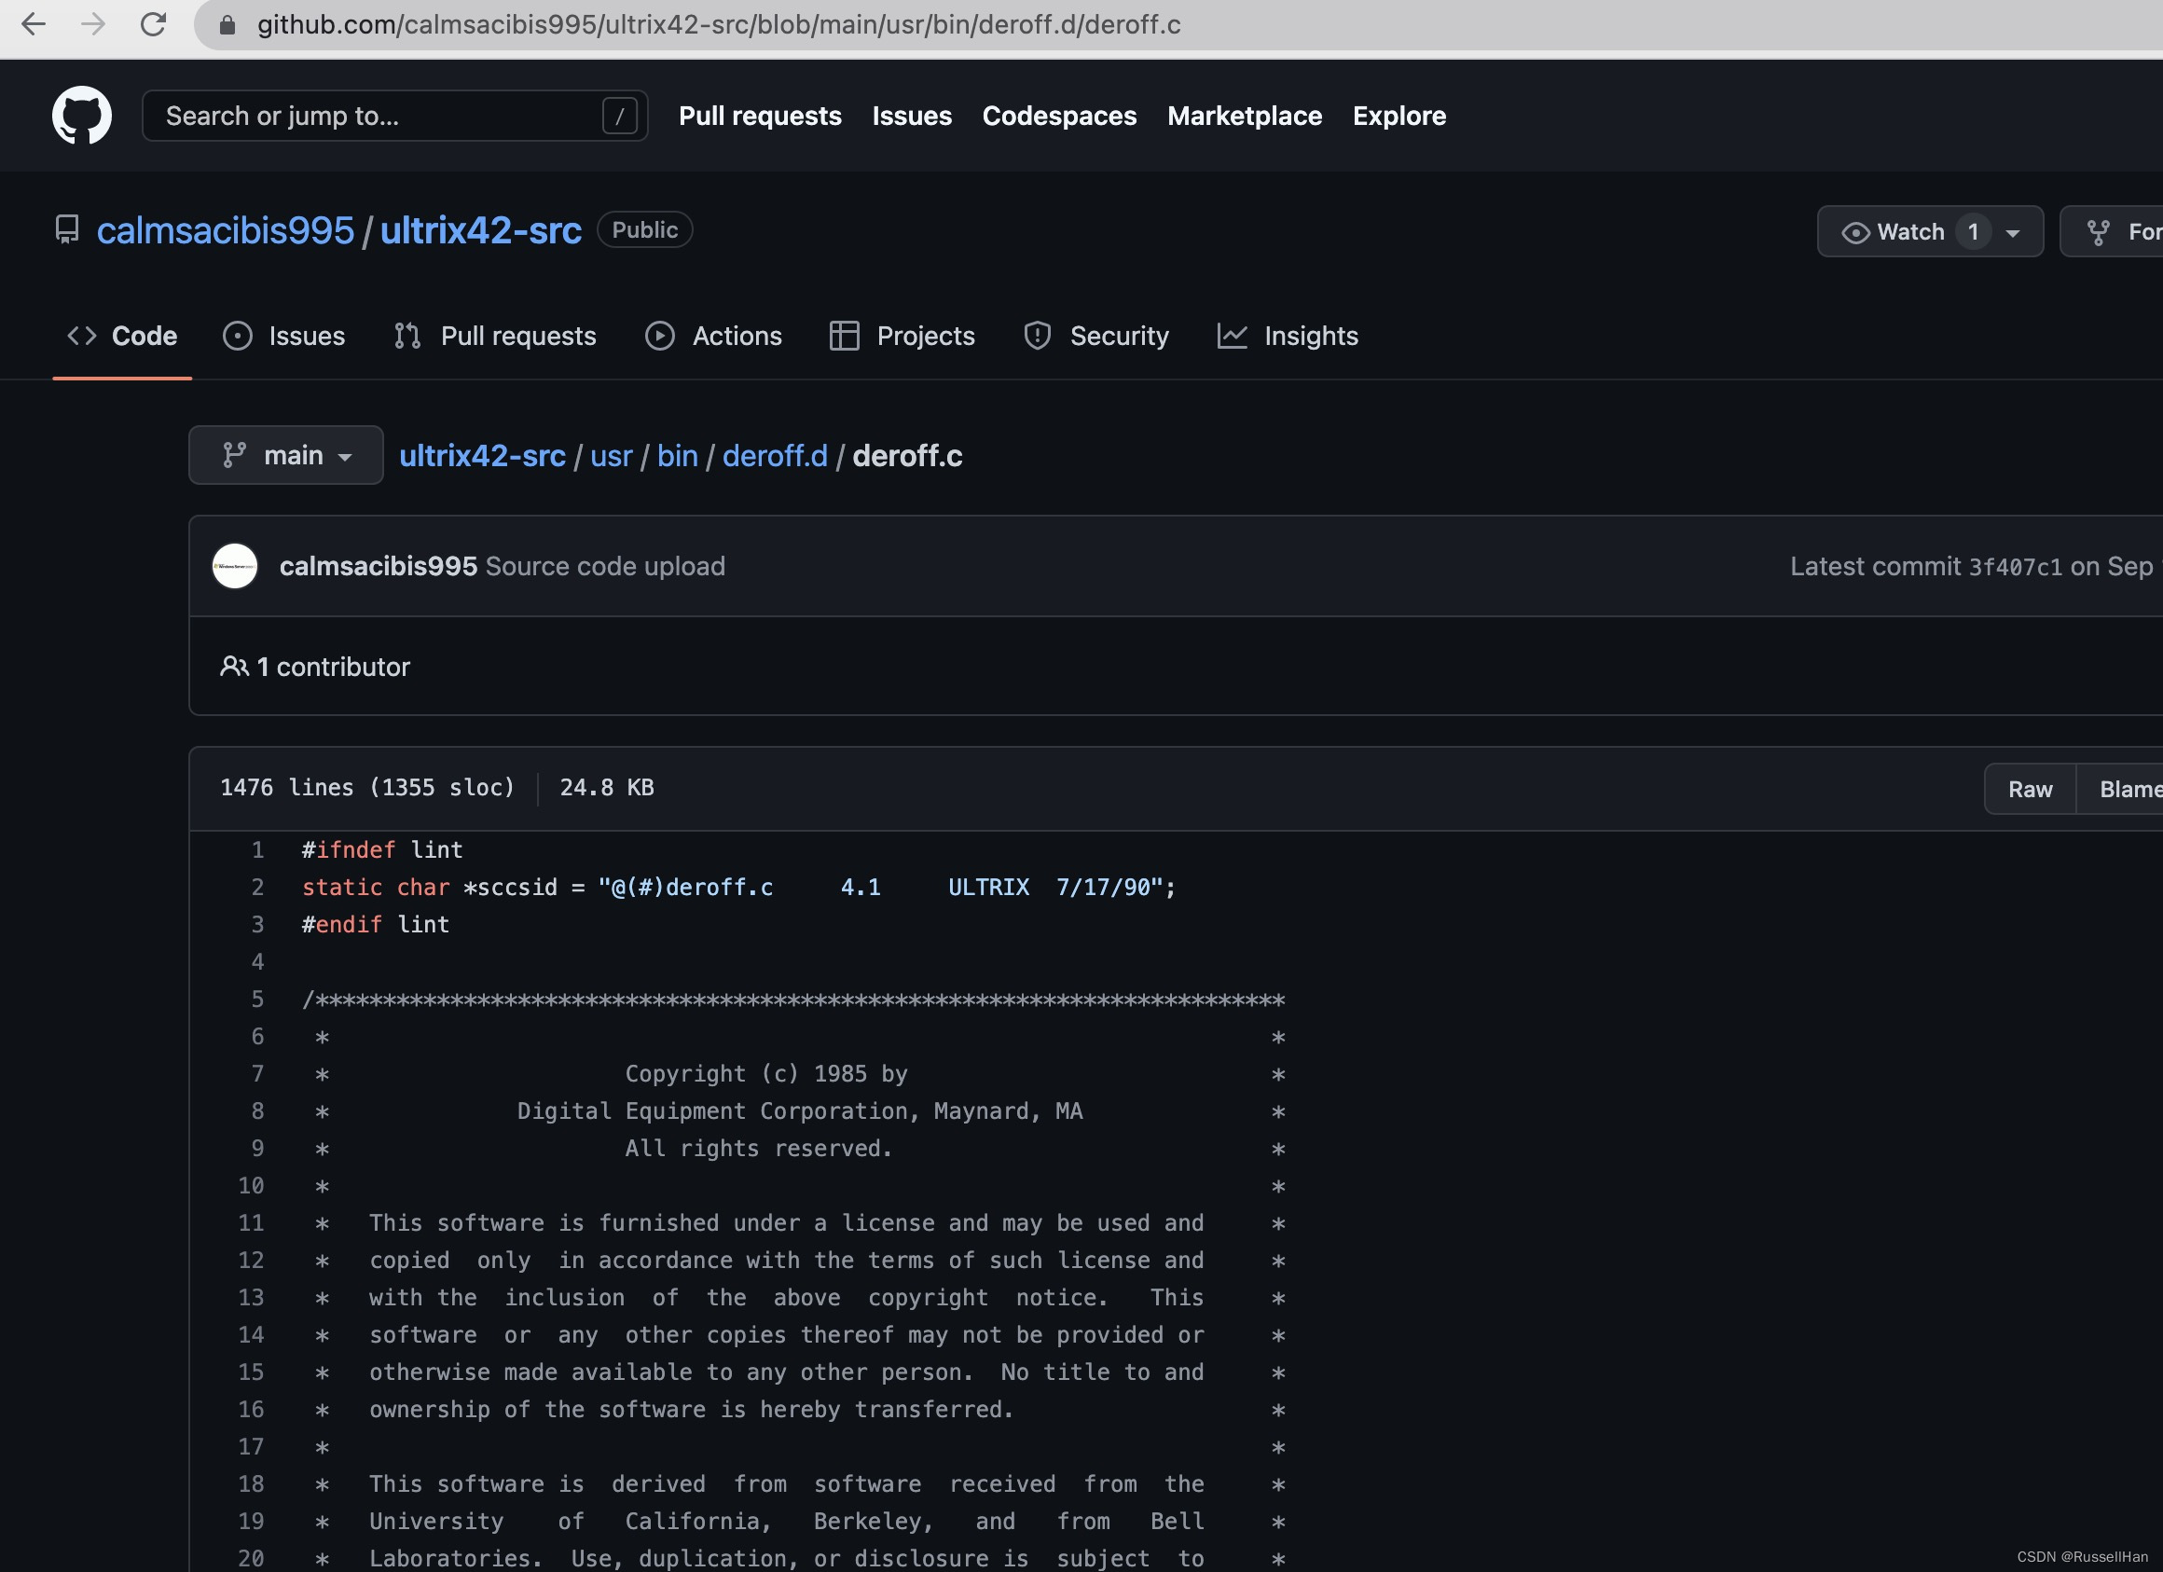The width and height of the screenshot is (2163, 1572).
Task: Open Pull requests in the top navigation
Action: tap(760, 116)
